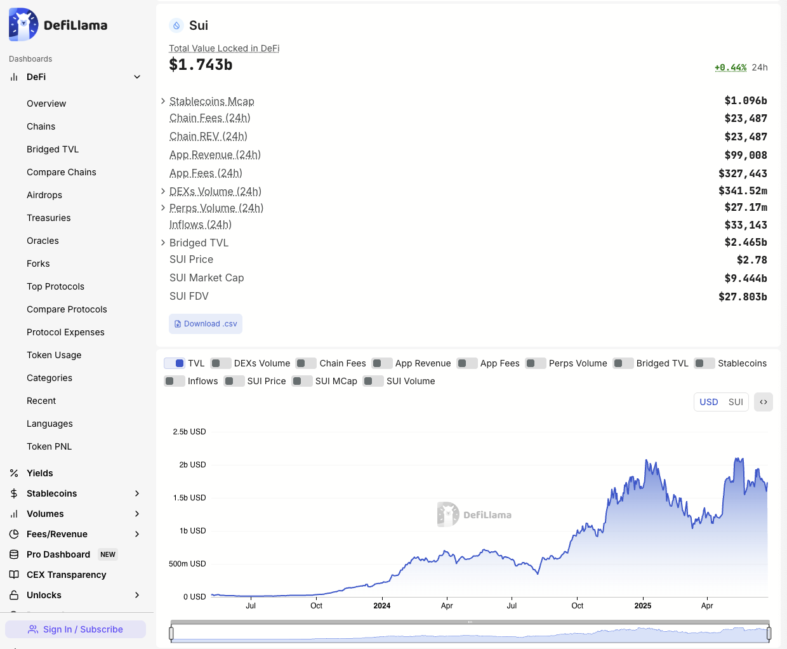Collapse the DeFi sidebar section
Image resolution: width=787 pixels, height=649 pixels.
coord(137,76)
